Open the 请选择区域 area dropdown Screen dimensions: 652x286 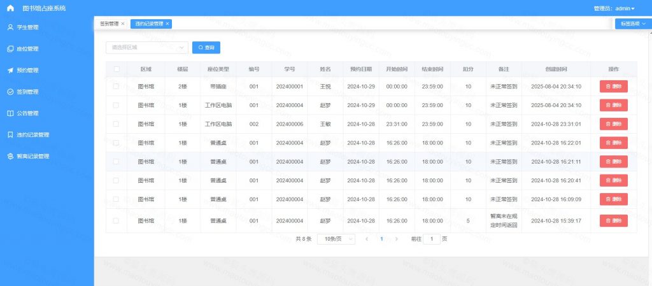click(x=147, y=48)
